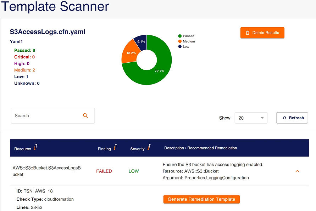This screenshot has width=316, height=211.
Task: Click the LOW severity cell
Action: point(134,171)
